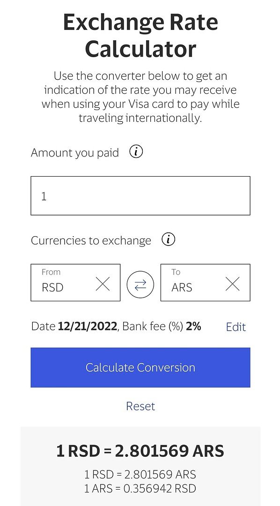
Task: Click the 1 ARS = 0.356942 RSD line
Action: point(140,489)
